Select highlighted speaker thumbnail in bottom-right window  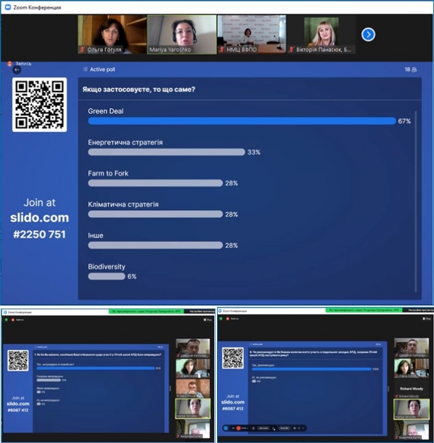(x=412, y=409)
